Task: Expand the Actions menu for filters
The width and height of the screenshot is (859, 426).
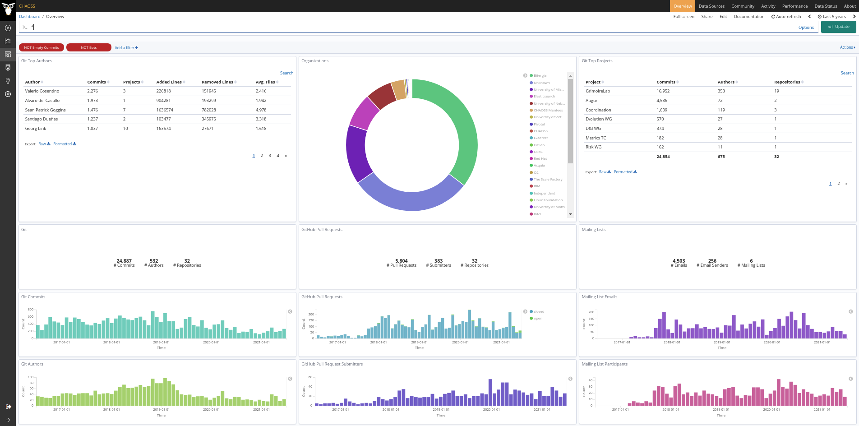Action: coord(847,47)
